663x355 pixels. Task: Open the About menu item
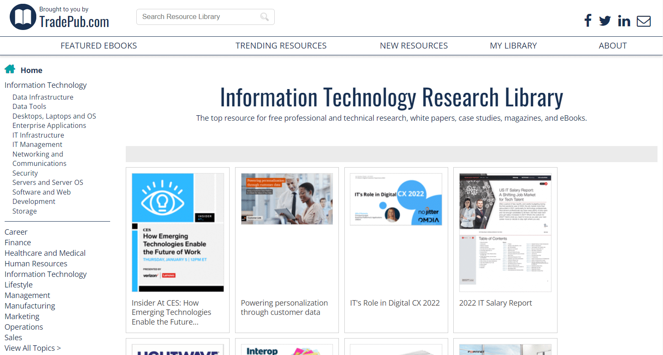point(613,46)
